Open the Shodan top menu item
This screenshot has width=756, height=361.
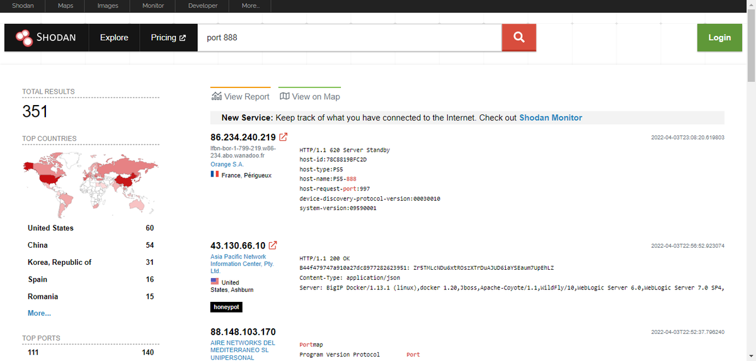click(23, 6)
